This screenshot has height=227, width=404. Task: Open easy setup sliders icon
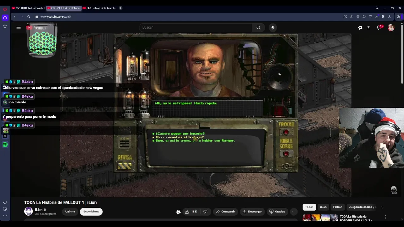coord(383,17)
